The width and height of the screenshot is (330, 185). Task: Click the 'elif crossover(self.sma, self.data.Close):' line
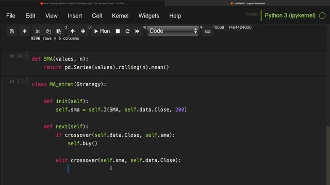[118, 160]
